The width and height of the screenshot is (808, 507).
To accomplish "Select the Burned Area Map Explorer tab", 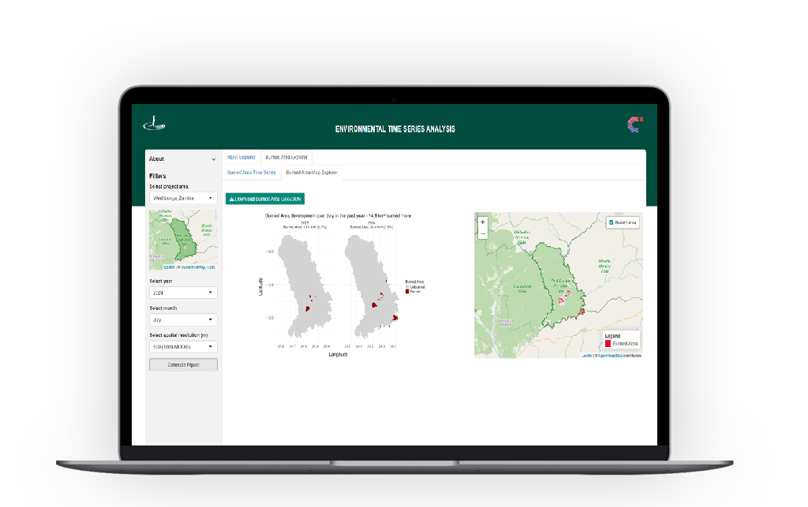I will 312,173.
